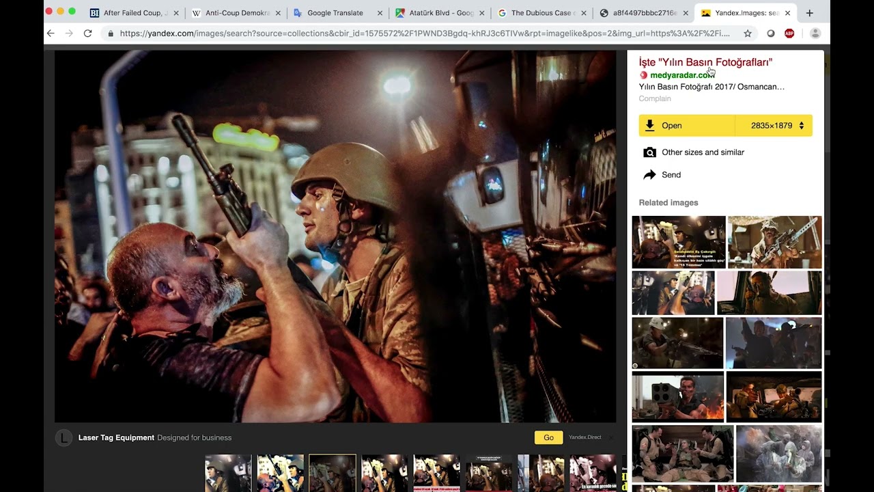874x492 pixels.
Task: Select the highlighted third filmstrip thumbnail
Action: 333,473
